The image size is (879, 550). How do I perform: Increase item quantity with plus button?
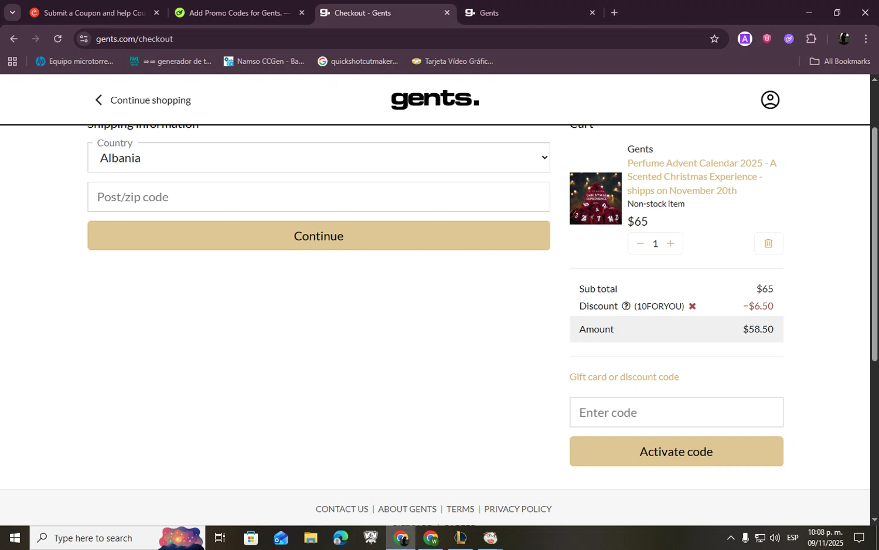tap(670, 243)
